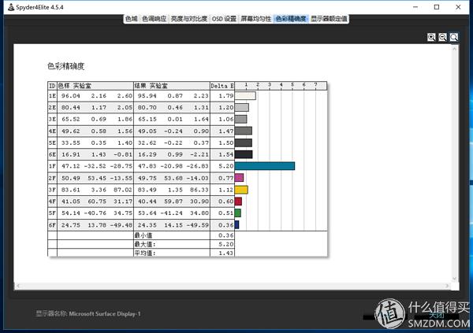Switch to the 色域 tab
Screen dimensions: 473x333
(131, 18)
